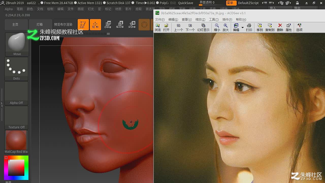Click the Print (打印) icon in ACDSee
Image resolution: width=325 pixels, height=183 pixels.
[249, 27]
